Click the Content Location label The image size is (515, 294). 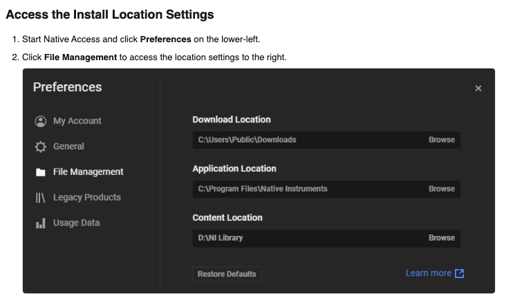click(x=227, y=218)
